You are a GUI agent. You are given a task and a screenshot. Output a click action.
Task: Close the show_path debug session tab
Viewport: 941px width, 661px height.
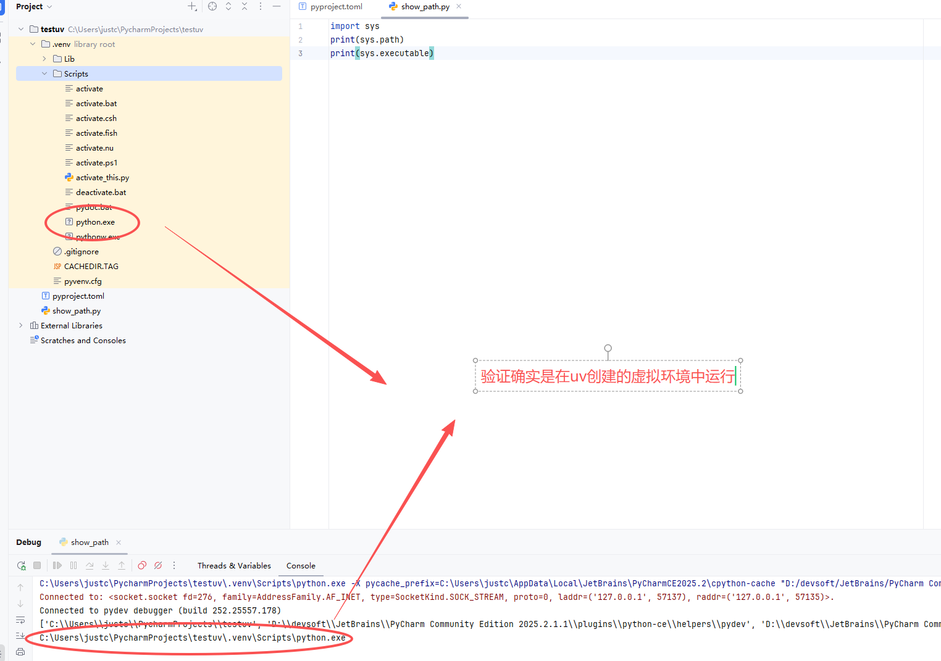coord(119,543)
